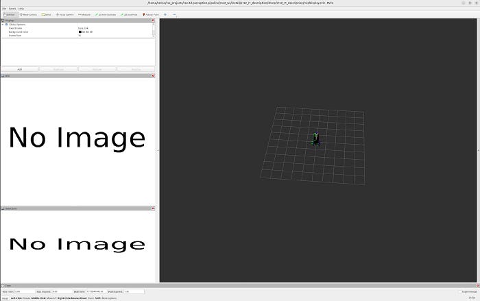Screen dimensions: 480x301
Task: Click the plus icon to add a tool
Action: [165, 14]
